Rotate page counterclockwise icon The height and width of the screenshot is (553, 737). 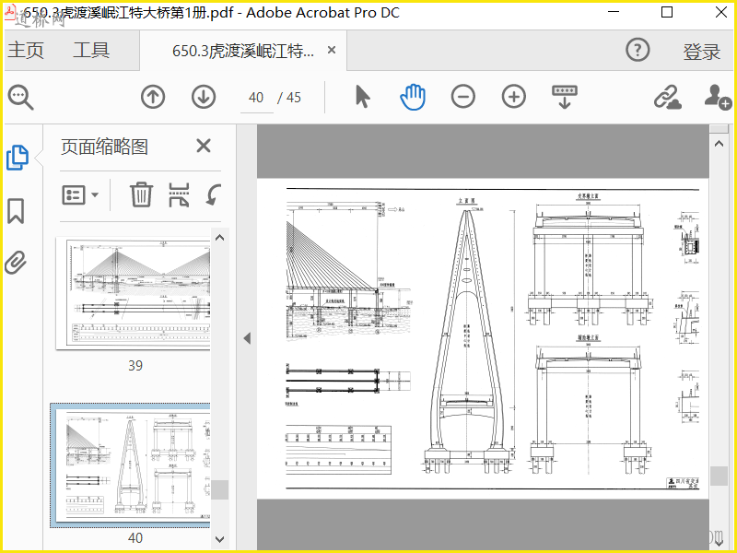[214, 194]
